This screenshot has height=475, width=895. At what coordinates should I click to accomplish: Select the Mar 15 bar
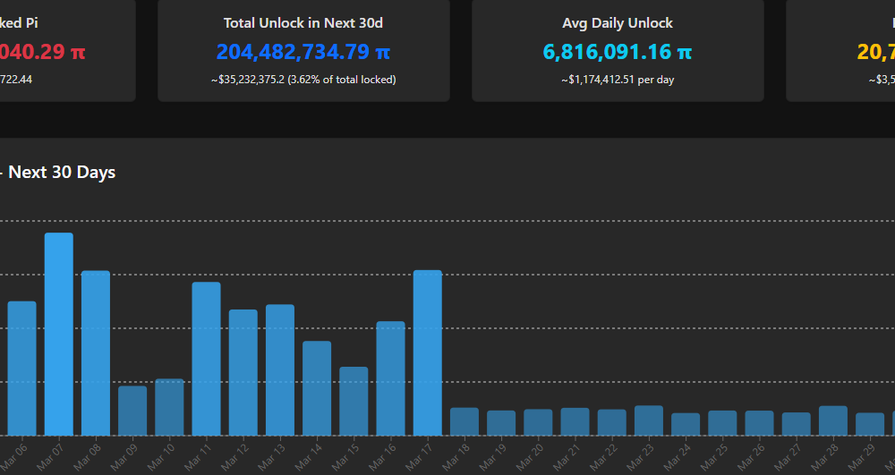(x=354, y=401)
